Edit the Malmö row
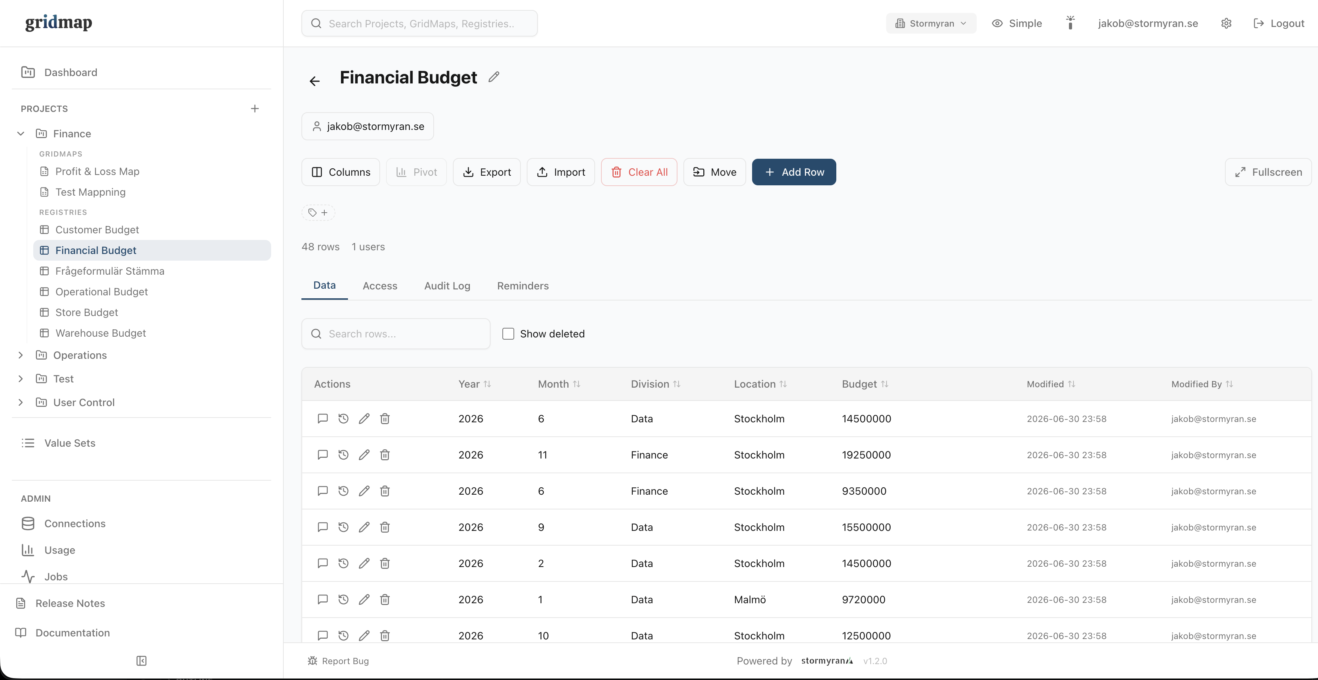Image resolution: width=1318 pixels, height=680 pixels. click(364, 600)
